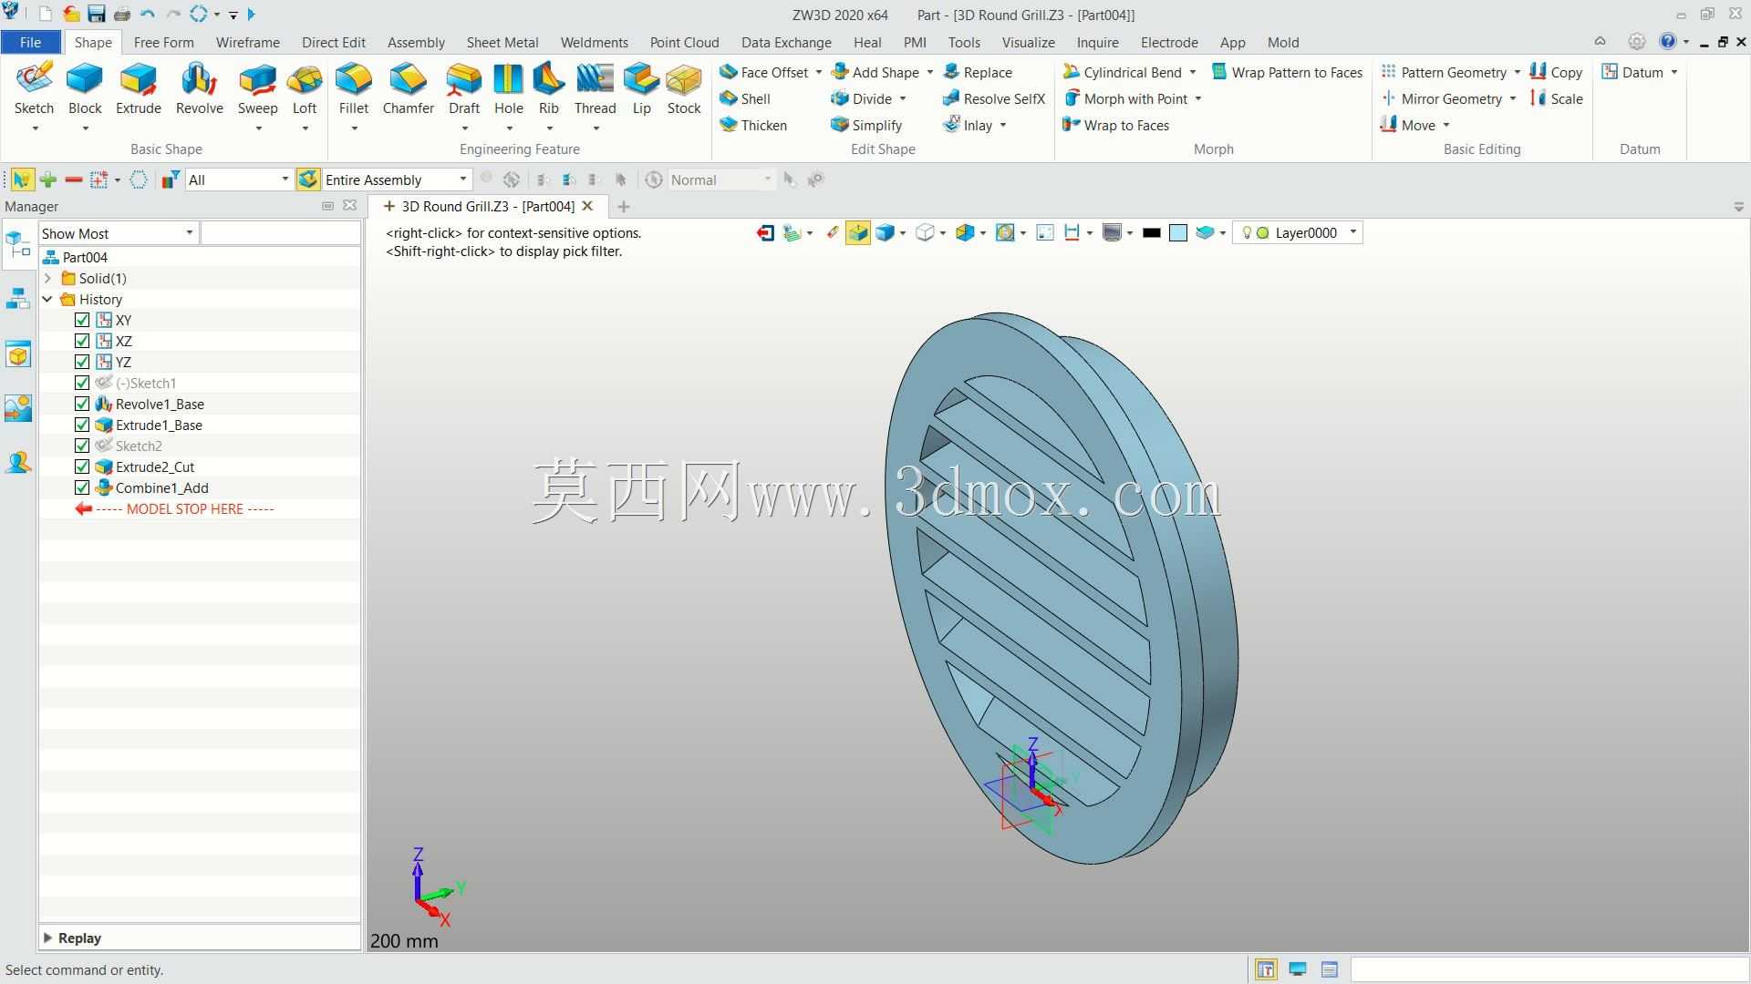Viewport: 1751px width, 984px height.
Task: Activate the Revolve tool
Action: click(x=199, y=89)
